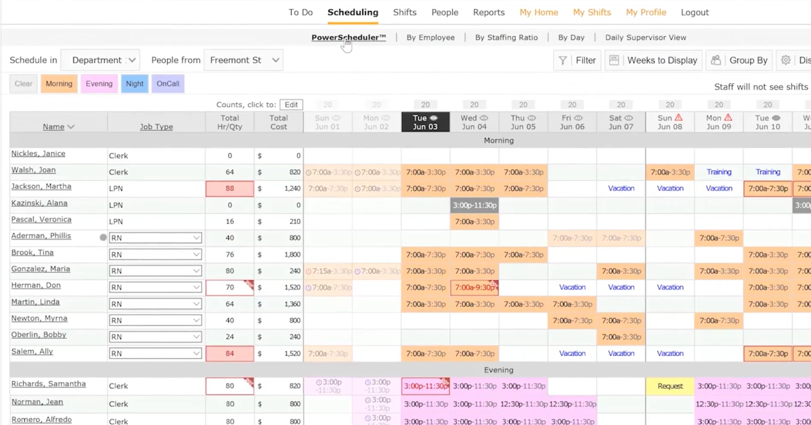Switch to the By Employee view
This screenshot has height=425, width=811.
tap(430, 38)
